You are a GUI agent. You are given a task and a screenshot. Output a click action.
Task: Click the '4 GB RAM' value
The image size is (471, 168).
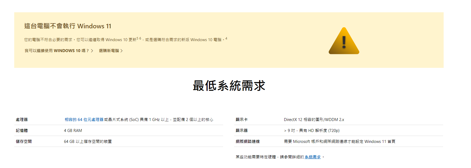[73, 131]
